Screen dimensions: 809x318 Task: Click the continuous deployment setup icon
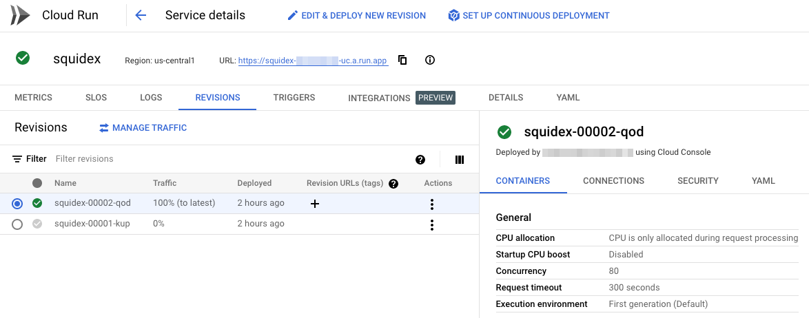click(x=453, y=15)
